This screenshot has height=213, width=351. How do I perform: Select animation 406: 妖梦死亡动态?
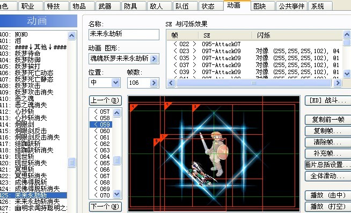click(x=33, y=73)
